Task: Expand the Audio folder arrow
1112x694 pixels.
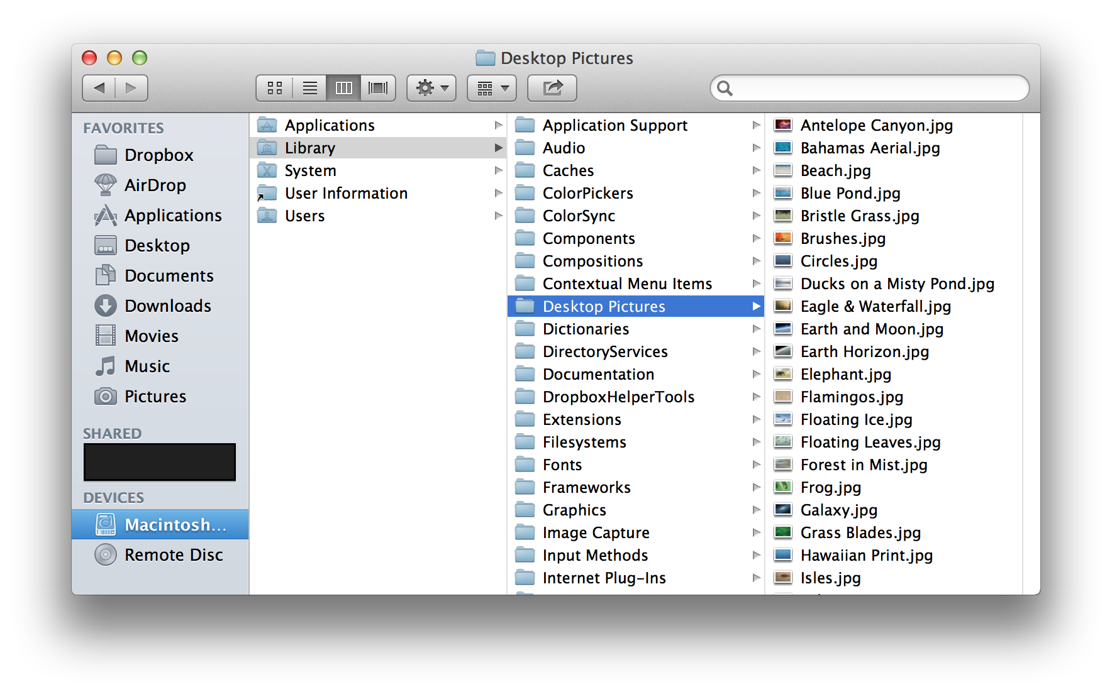Action: (756, 148)
